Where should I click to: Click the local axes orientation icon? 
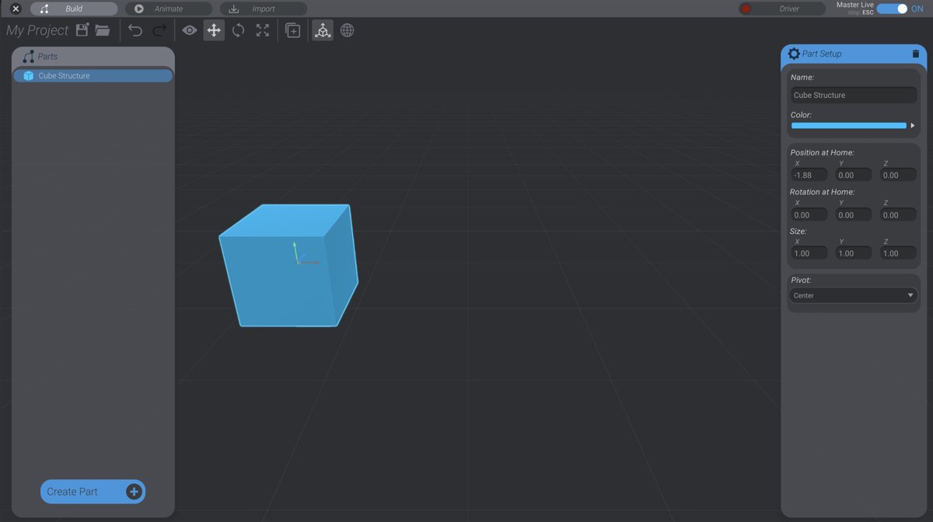pyautogui.click(x=322, y=30)
